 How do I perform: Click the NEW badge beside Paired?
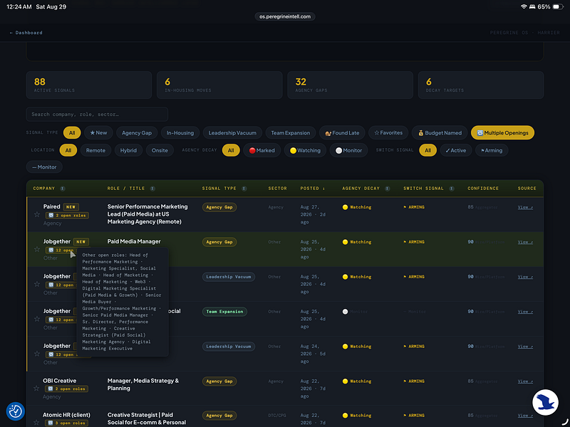pyautogui.click(x=71, y=207)
